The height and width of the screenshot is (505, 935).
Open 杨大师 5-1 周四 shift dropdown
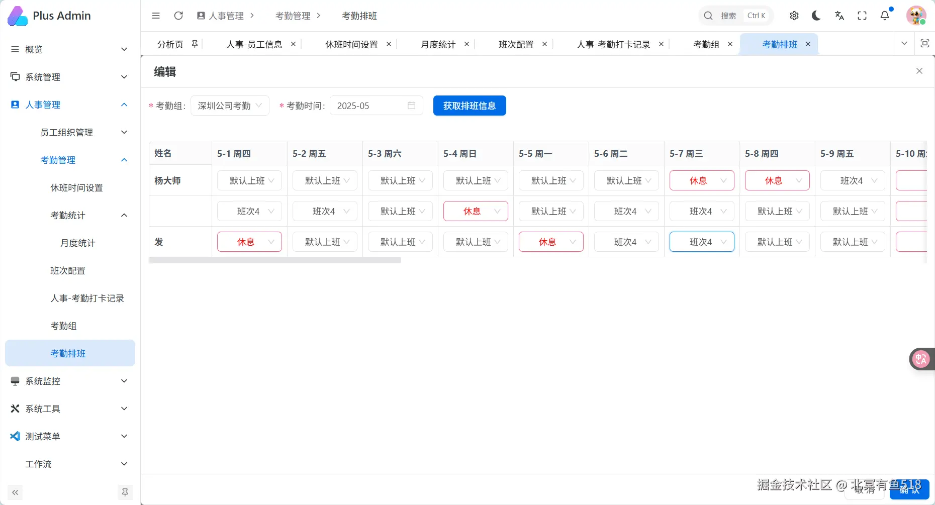249,180
